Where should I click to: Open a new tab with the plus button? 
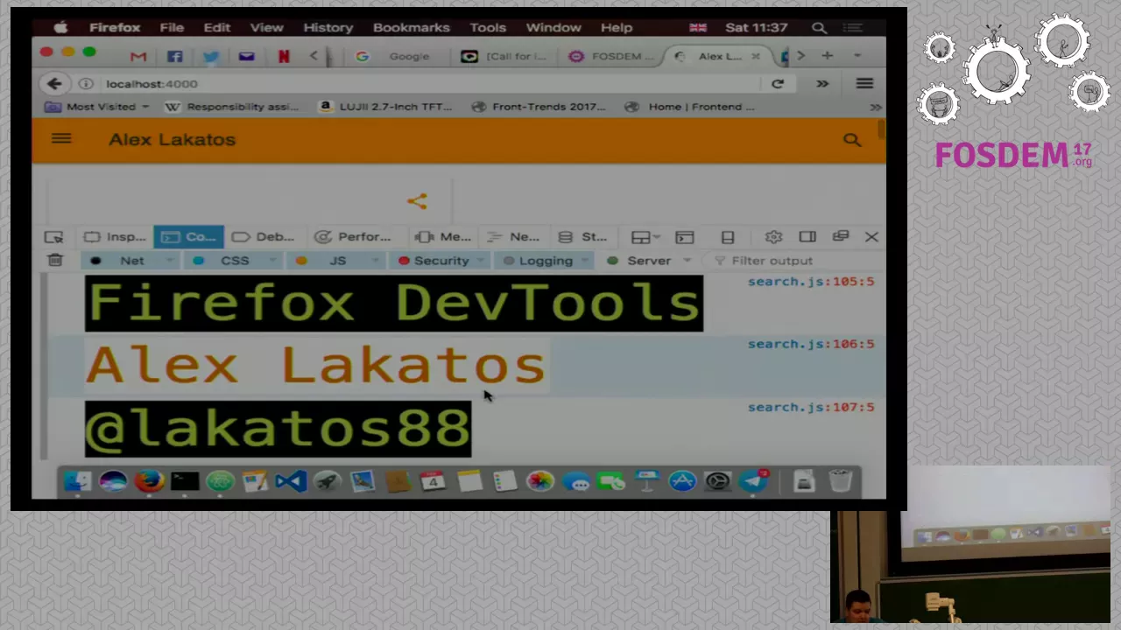[x=827, y=55]
